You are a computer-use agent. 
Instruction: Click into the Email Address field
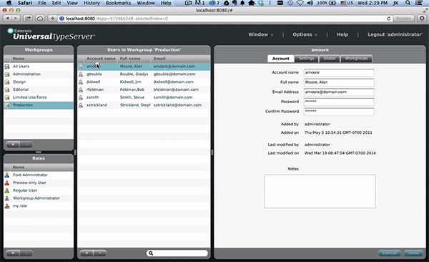click(x=339, y=92)
